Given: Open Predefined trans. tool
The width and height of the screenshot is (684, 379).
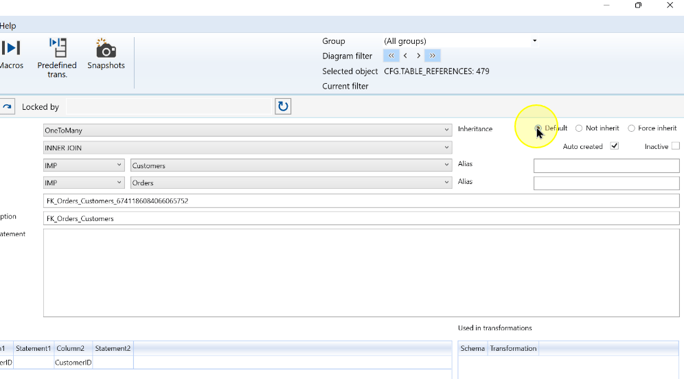Looking at the screenshot, I should pyautogui.click(x=57, y=58).
